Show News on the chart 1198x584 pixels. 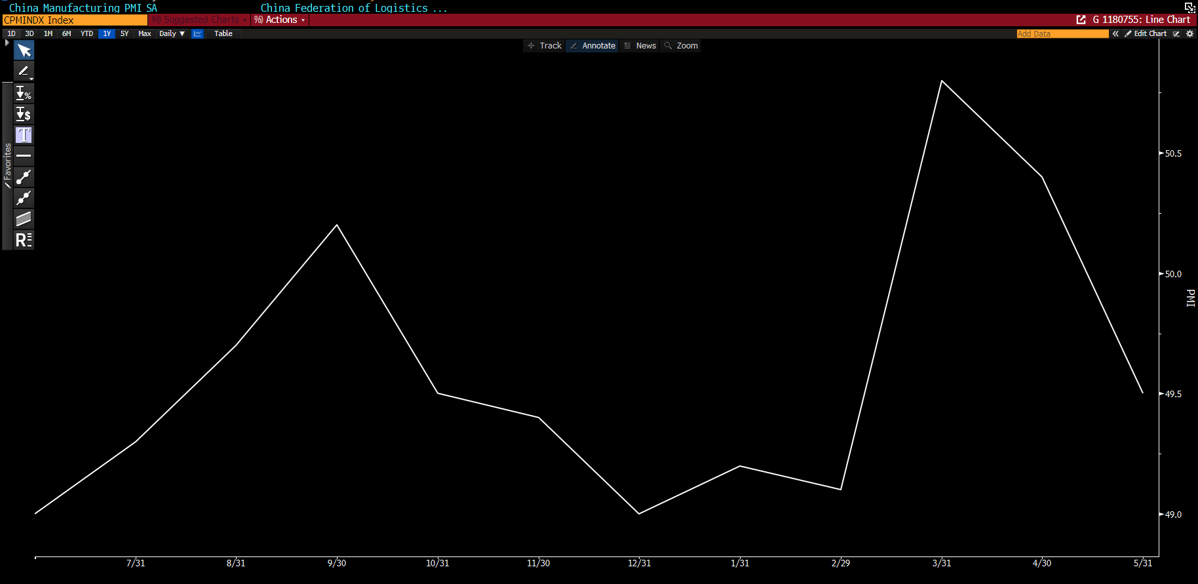pos(640,46)
